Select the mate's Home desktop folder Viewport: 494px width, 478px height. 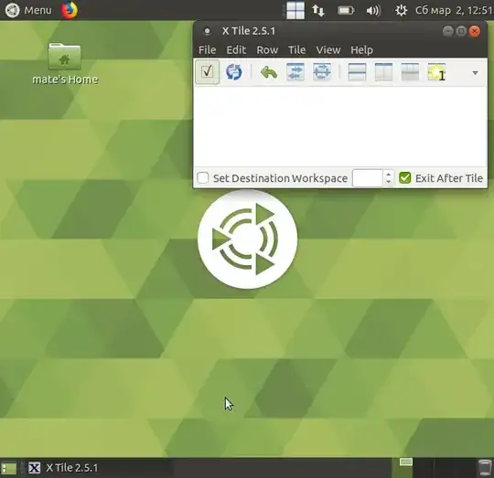[x=65, y=64]
